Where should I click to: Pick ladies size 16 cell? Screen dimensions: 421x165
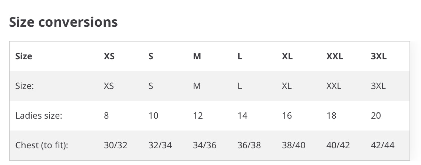(287, 116)
